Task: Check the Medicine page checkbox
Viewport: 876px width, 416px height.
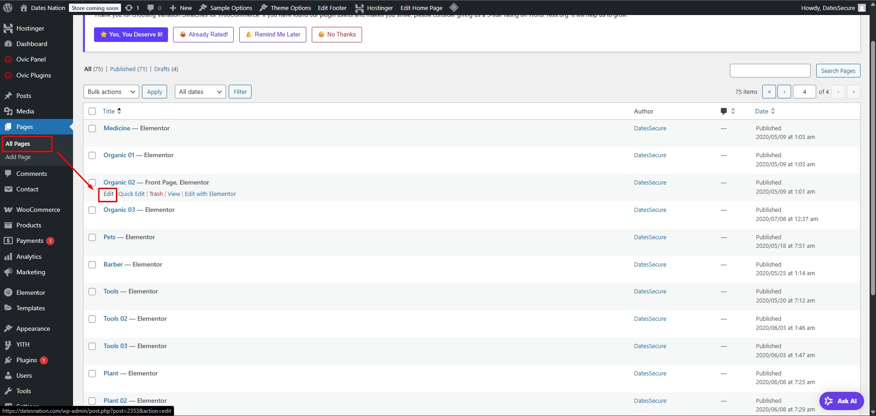Action: (x=92, y=128)
